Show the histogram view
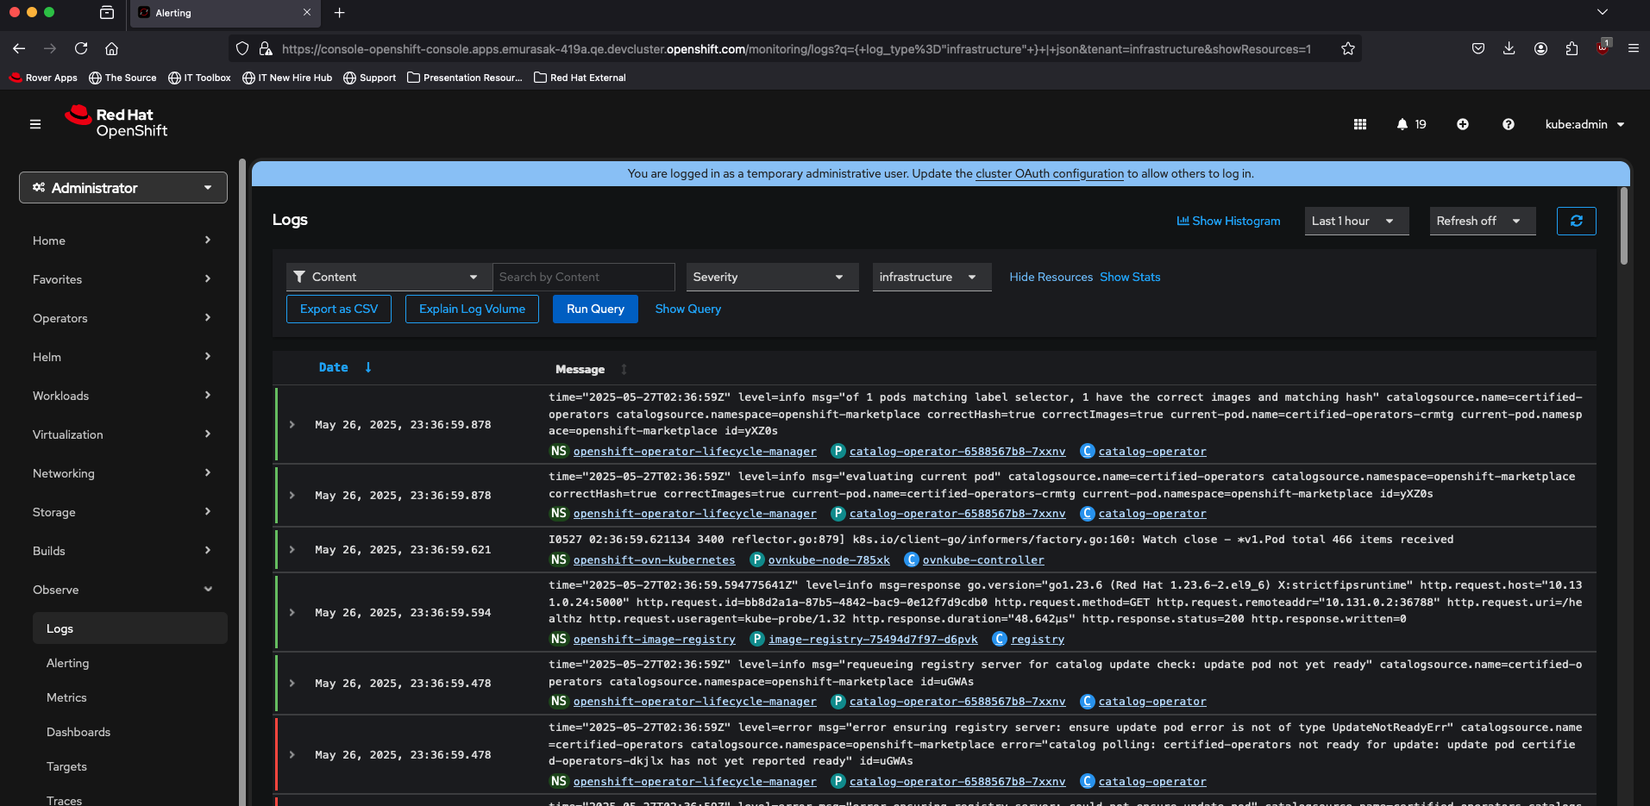This screenshot has width=1650, height=806. pyautogui.click(x=1228, y=221)
